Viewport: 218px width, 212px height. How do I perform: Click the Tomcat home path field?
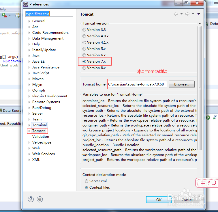pyautogui.click(x=137, y=84)
